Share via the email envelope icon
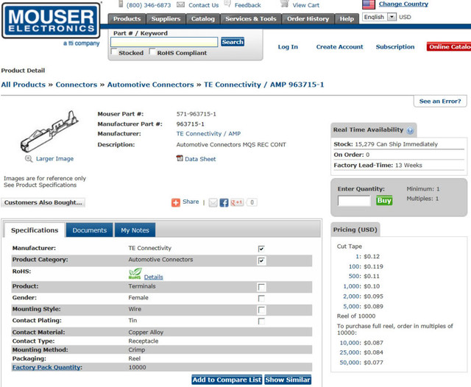471x387 pixels. coord(213,202)
